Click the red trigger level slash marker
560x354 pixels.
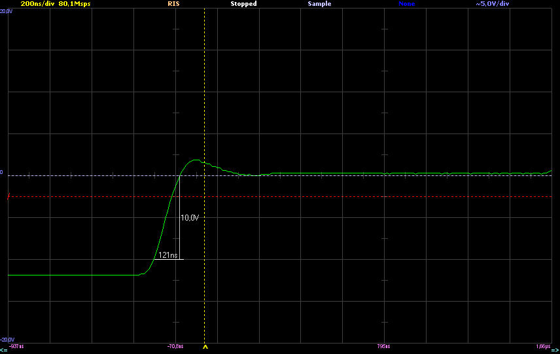tap(9, 196)
